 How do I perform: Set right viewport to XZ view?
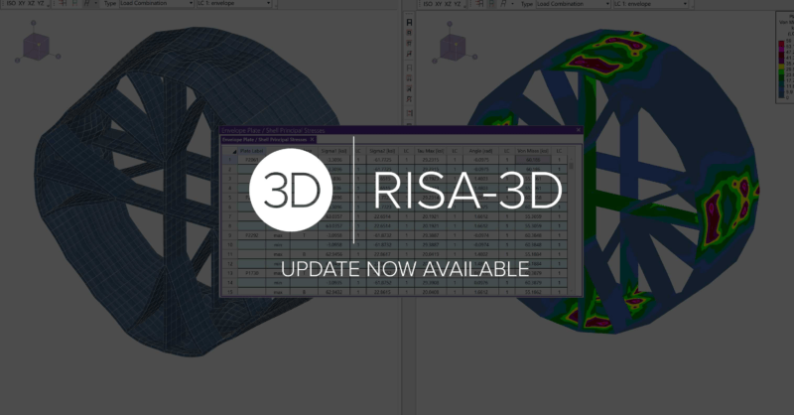457,4
